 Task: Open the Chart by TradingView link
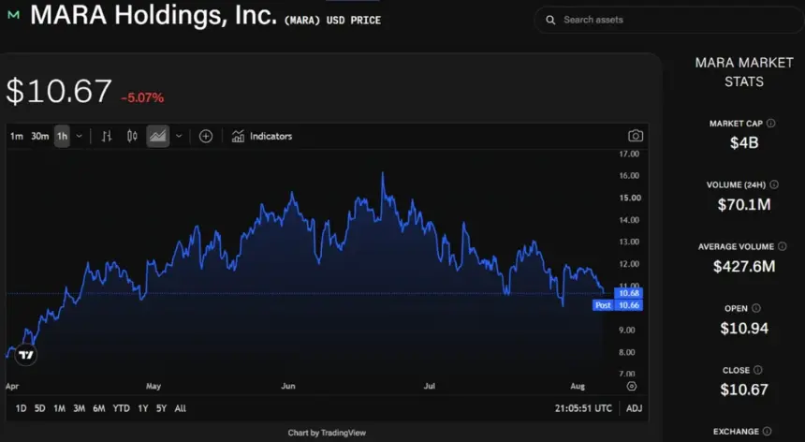coord(327,433)
